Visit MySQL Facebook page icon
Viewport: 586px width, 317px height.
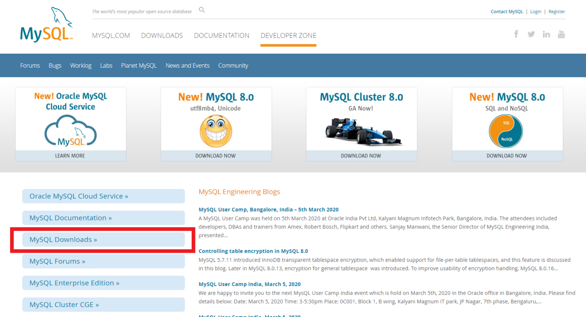[516, 34]
